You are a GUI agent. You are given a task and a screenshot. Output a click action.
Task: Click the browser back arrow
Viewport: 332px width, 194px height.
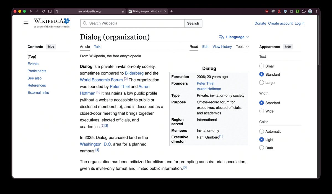(x=31, y=11)
